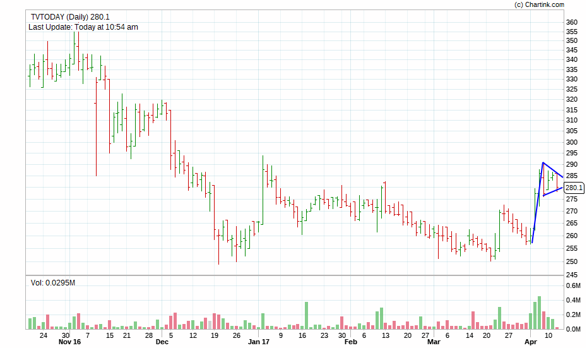Click the 0.6M volume axis label
This screenshot has width=587, height=348.
pyautogui.click(x=573, y=285)
